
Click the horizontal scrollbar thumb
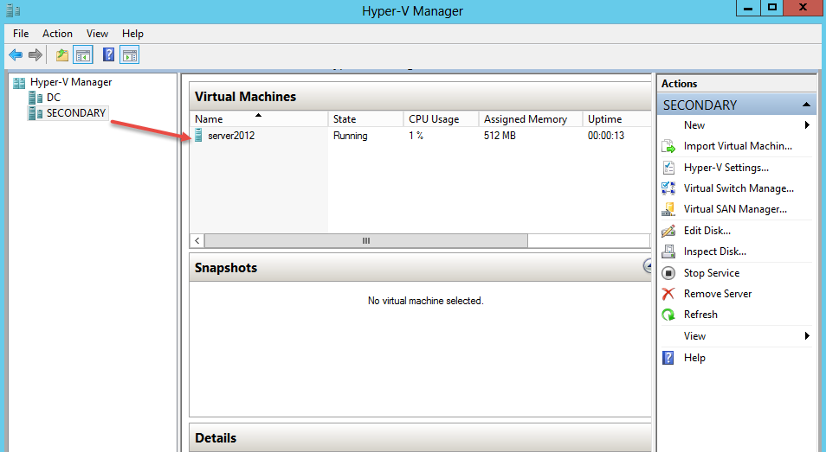366,241
